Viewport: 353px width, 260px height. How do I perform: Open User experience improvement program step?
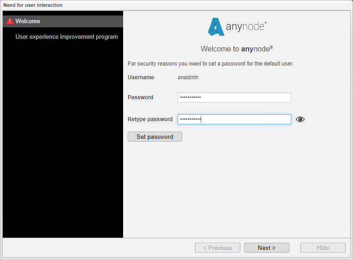pyautogui.click(x=66, y=36)
